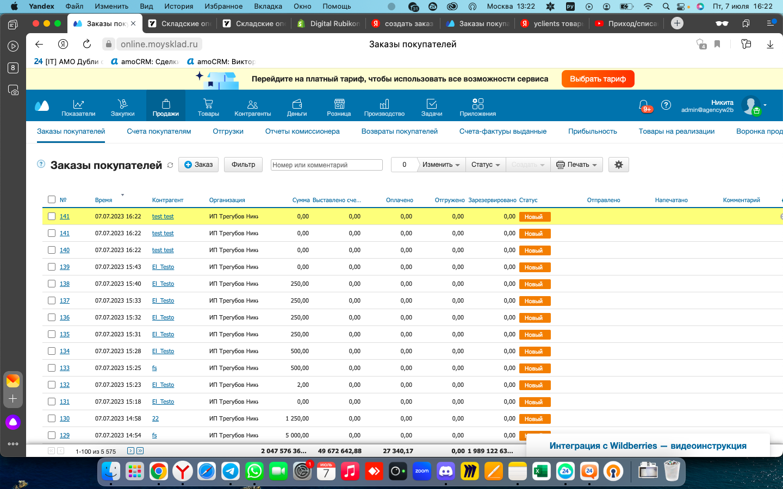
Task: Check the box for order 139
Action: point(52,267)
